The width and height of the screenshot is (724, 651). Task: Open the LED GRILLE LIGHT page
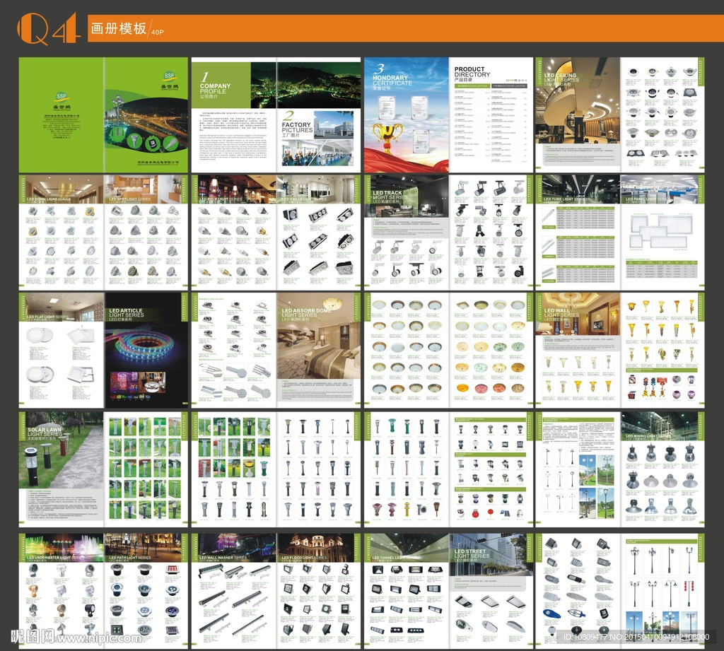point(319,232)
